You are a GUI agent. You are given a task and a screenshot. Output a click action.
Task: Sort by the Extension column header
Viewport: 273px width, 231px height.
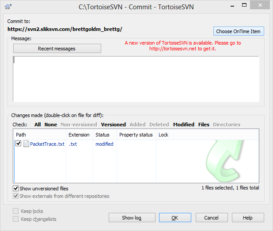pyautogui.click(x=80, y=135)
